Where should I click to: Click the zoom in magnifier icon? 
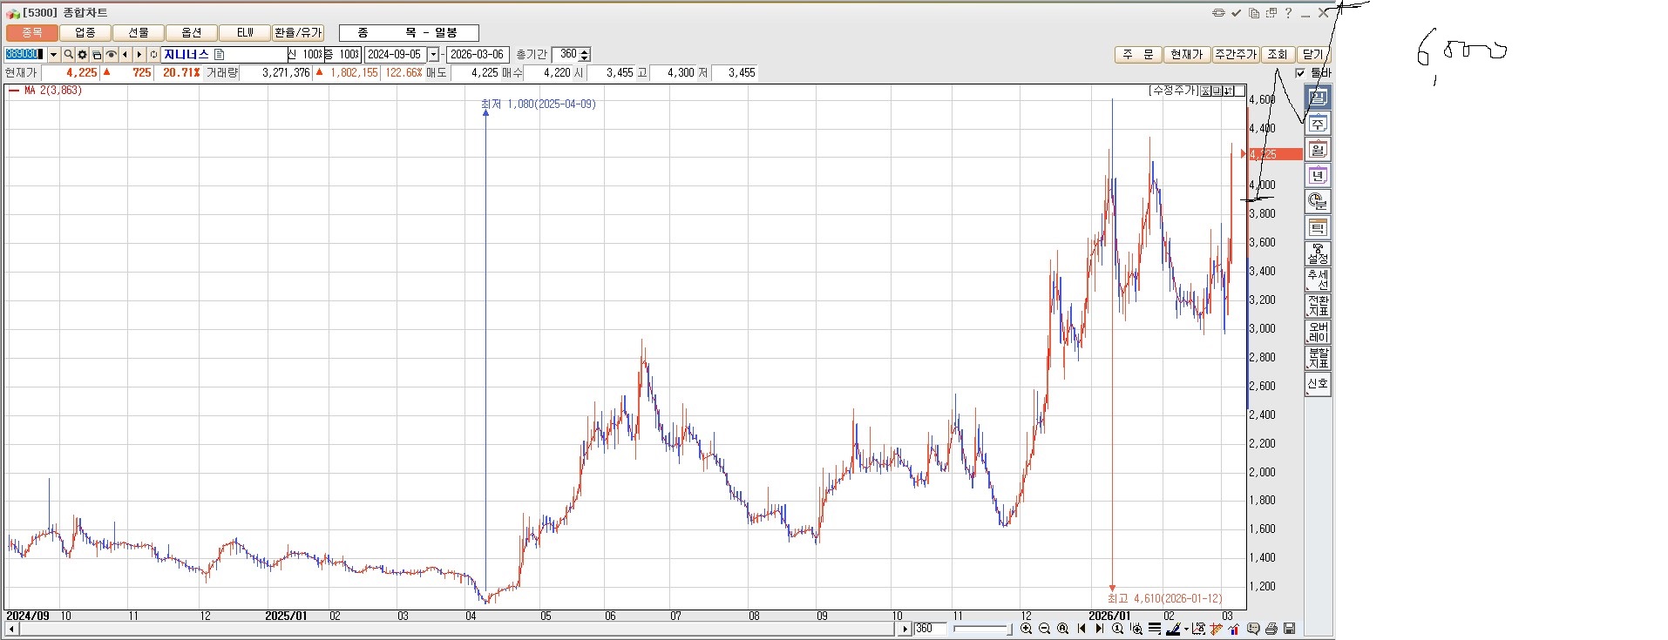[x=1026, y=629]
